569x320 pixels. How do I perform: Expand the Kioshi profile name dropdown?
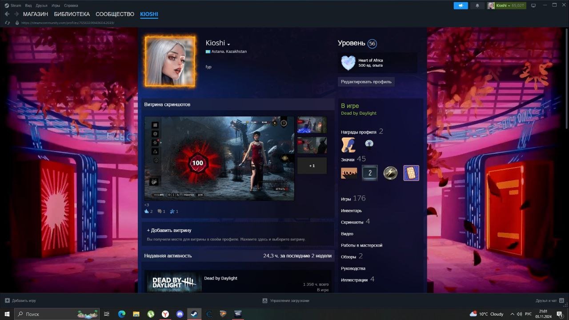tap(228, 44)
